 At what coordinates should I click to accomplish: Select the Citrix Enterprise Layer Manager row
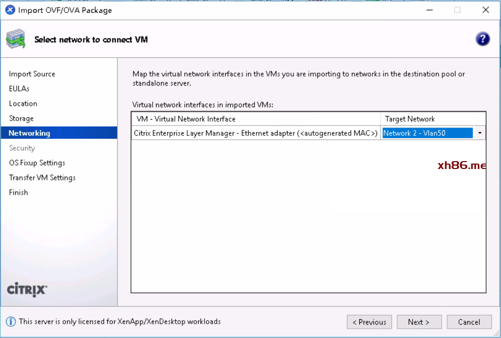pos(255,133)
